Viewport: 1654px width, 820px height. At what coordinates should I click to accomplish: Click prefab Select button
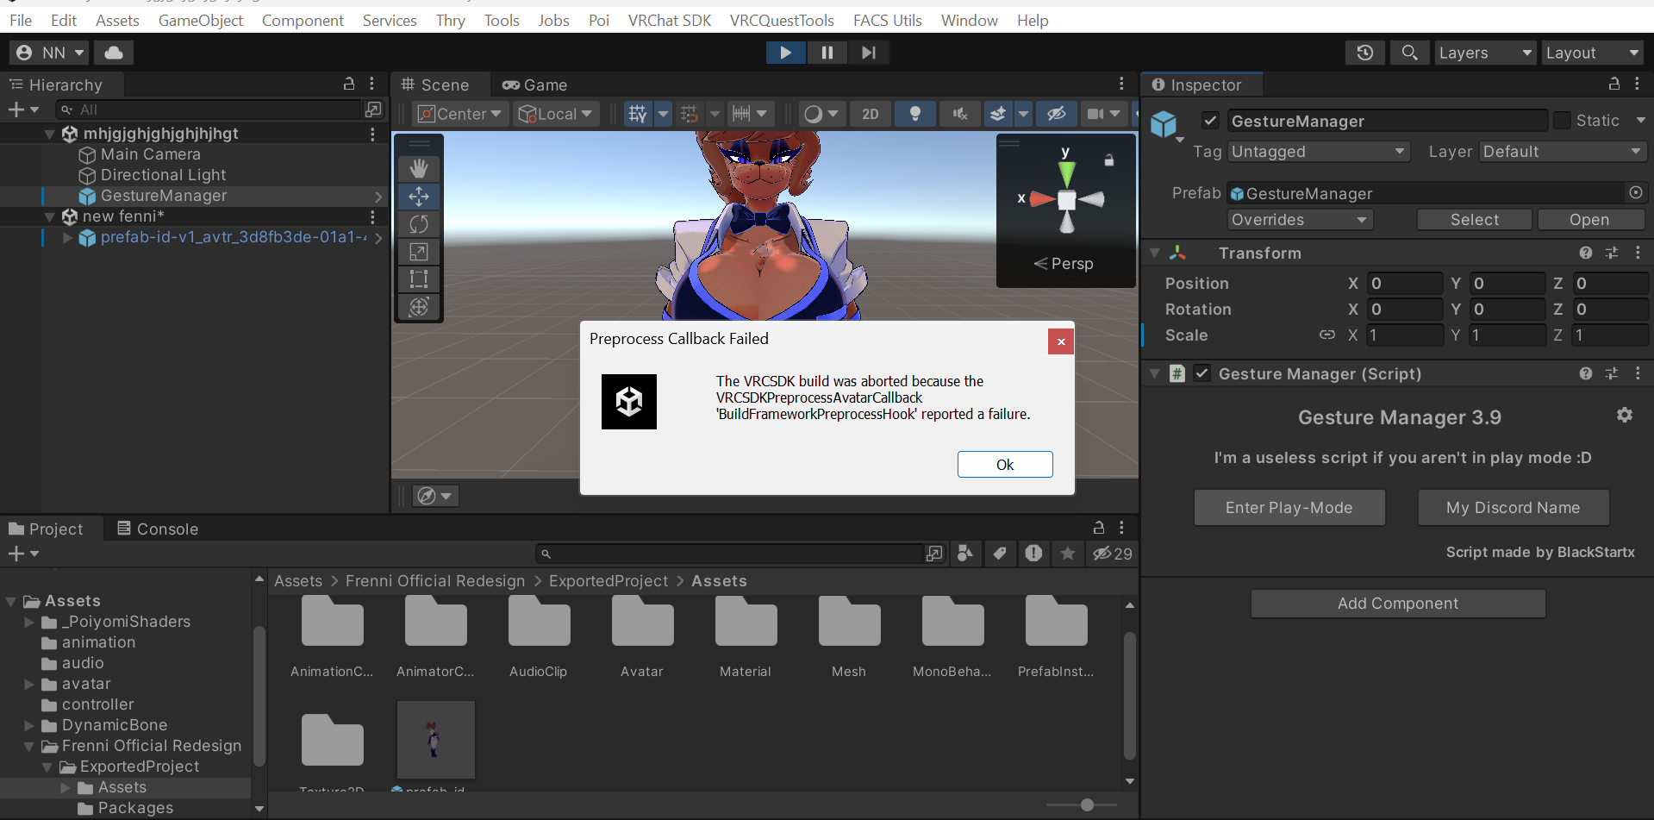click(x=1475, y=220)
